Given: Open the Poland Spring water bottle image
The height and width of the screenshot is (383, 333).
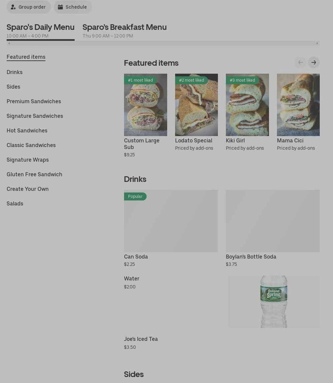Looking at the screenshot, I should tap(274, 302).
